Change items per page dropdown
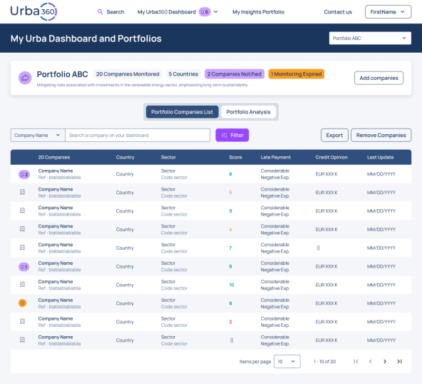This screenshot has height=384, width=422. point(287,361)
